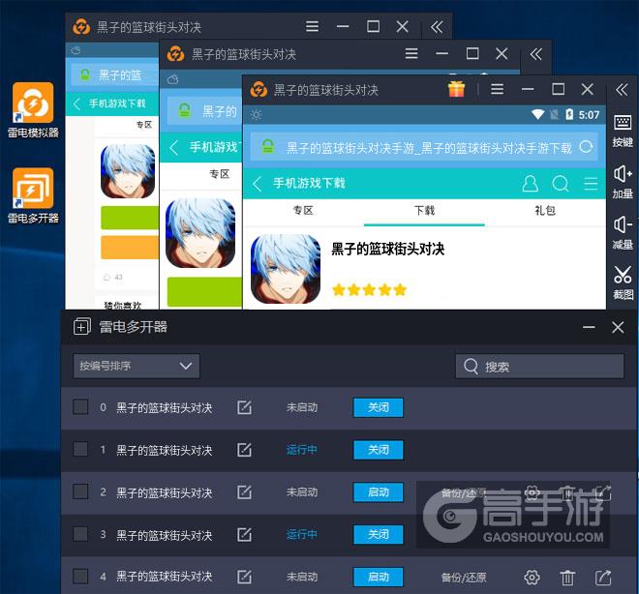Click the 加量 volume up icon

(x=623, y=182)
